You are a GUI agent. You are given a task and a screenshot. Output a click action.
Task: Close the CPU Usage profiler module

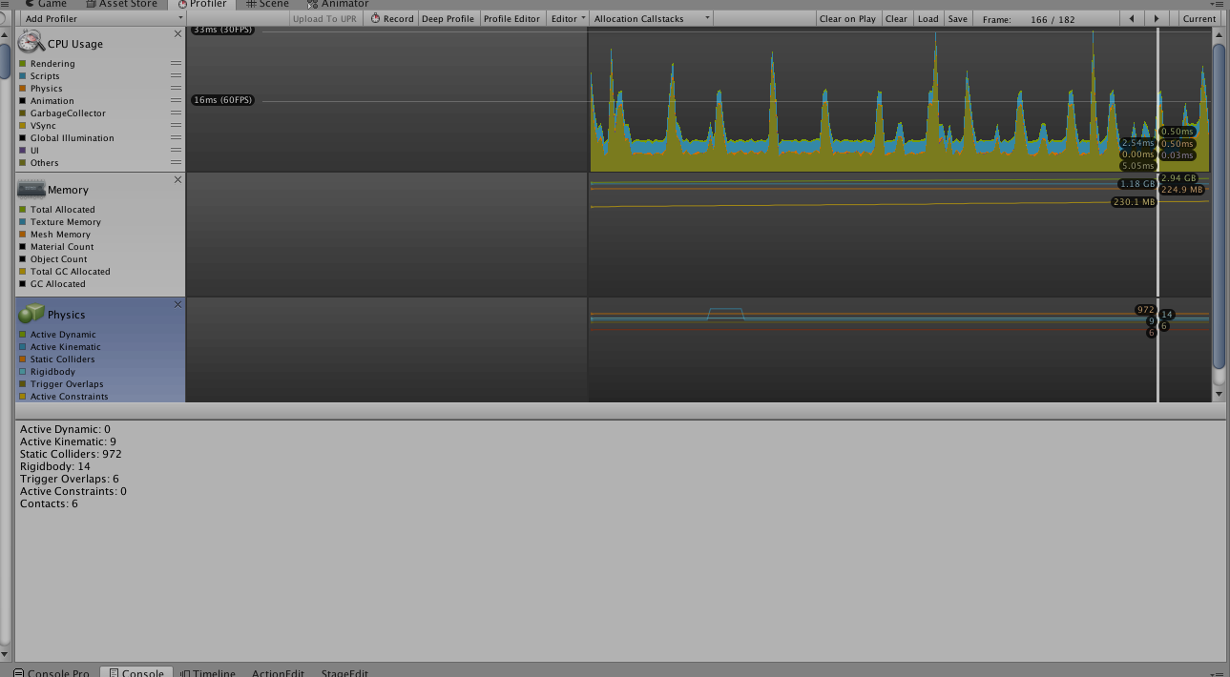coord(177,34)
